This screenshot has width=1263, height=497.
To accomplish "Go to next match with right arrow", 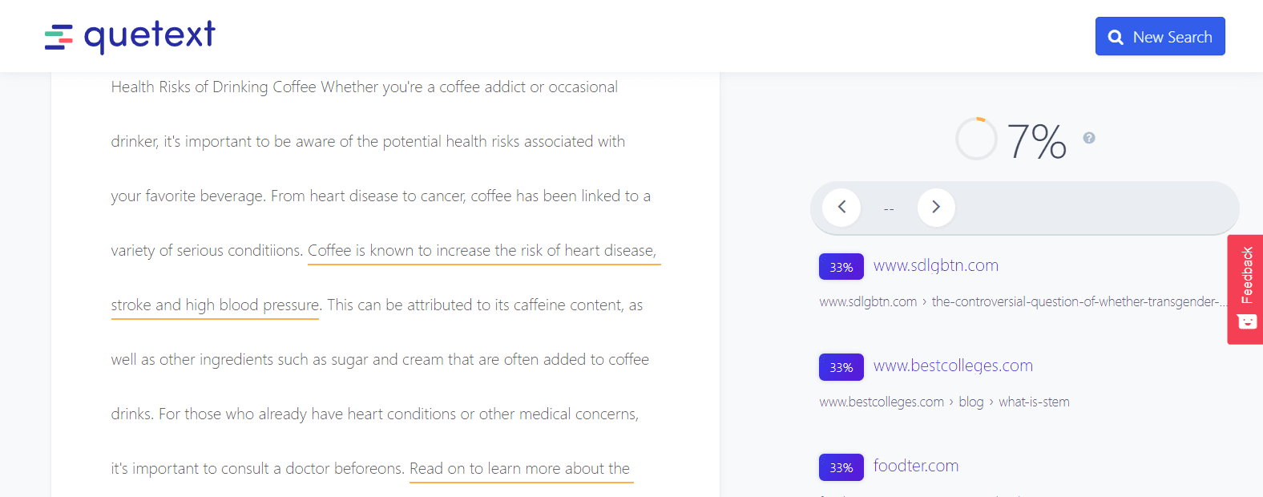I will pos(935,207).
